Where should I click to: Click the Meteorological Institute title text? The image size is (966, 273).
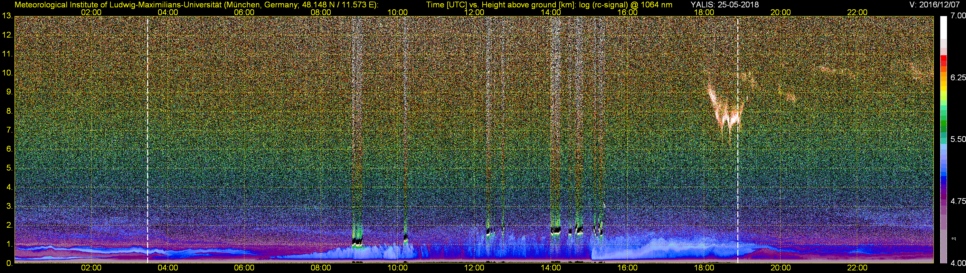196,5
